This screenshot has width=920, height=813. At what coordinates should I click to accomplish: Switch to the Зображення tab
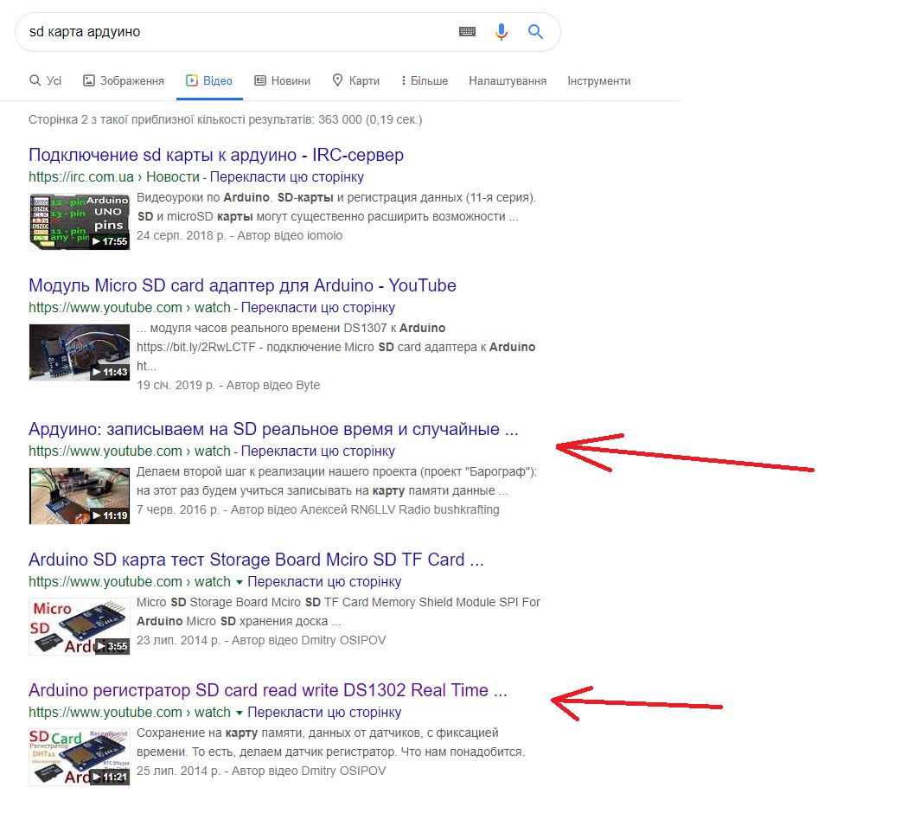tap(123, 80)
